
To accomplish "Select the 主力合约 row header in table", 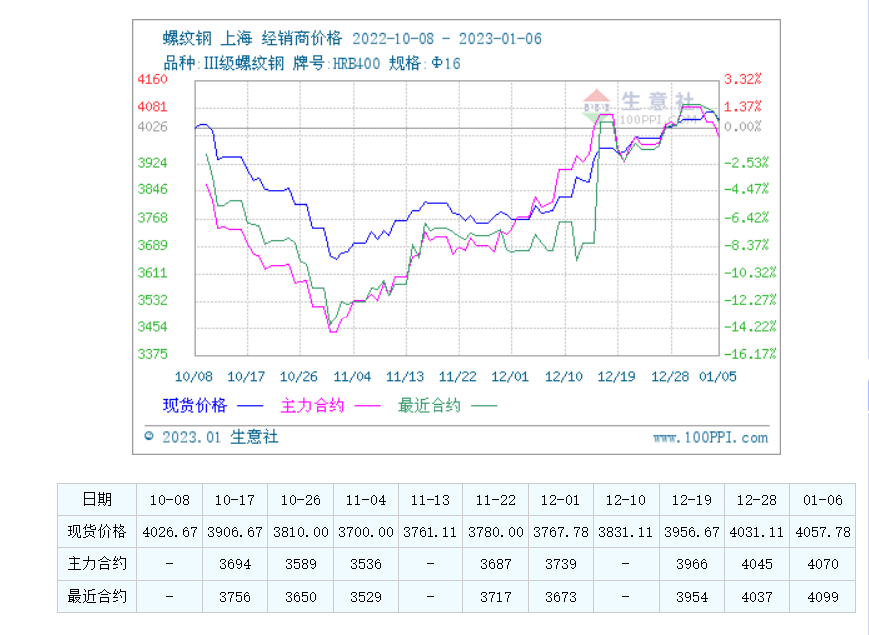I will click(x=97, y=564).
